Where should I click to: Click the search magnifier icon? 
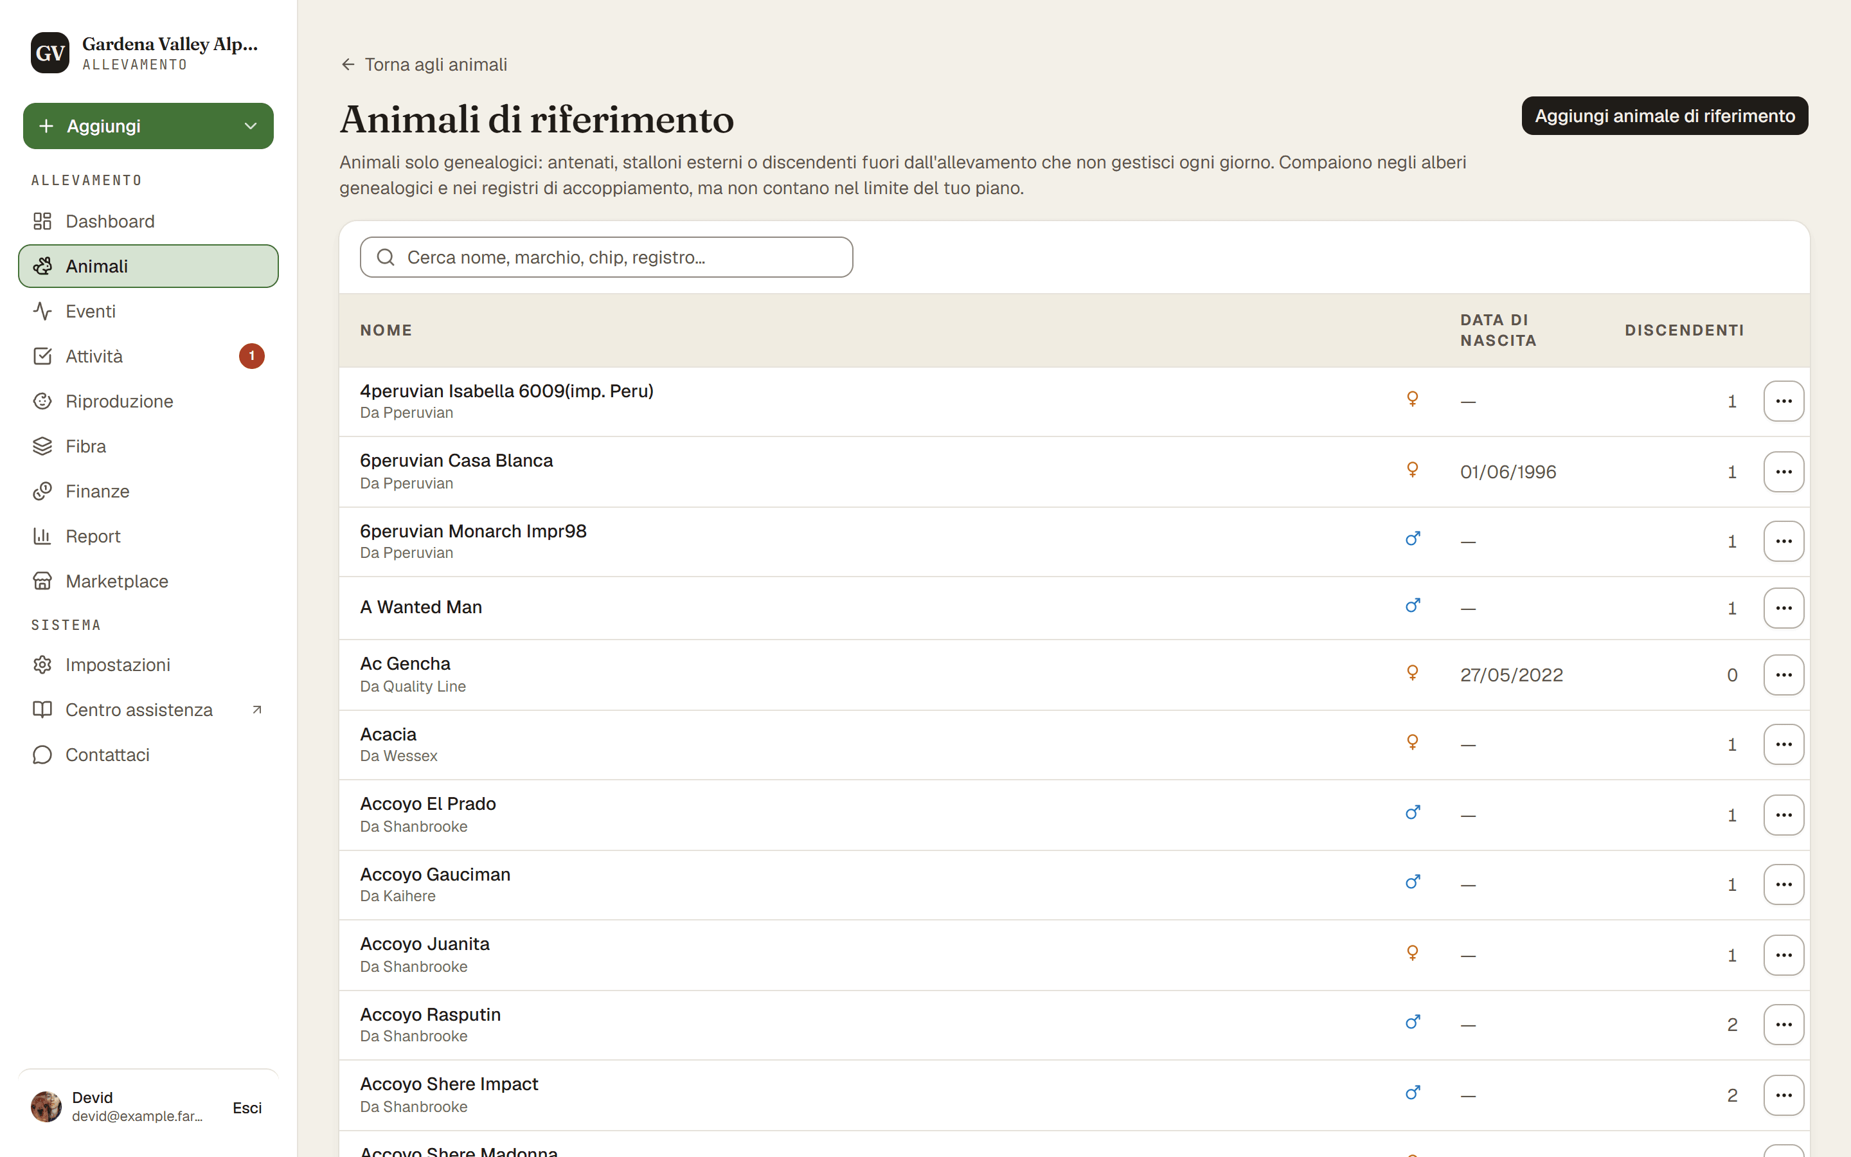pos(386,257)
